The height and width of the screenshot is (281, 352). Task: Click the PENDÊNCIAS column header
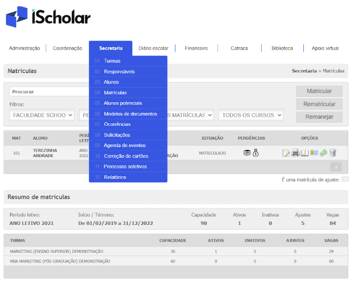point(252,138)
